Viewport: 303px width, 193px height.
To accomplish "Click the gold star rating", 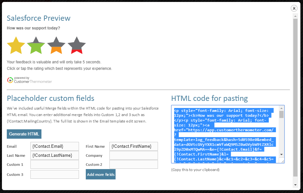I will coord(16,45).
